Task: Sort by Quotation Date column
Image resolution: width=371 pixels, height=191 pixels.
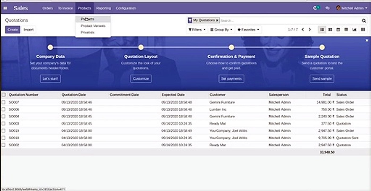Action: point(74,95)
